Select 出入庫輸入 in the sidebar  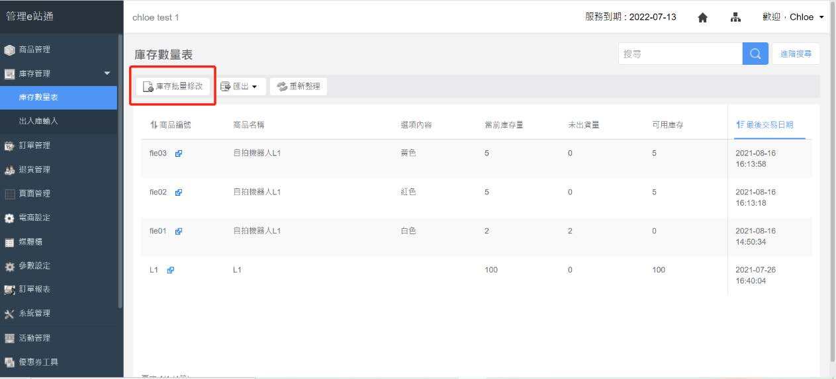click(38, 121)
